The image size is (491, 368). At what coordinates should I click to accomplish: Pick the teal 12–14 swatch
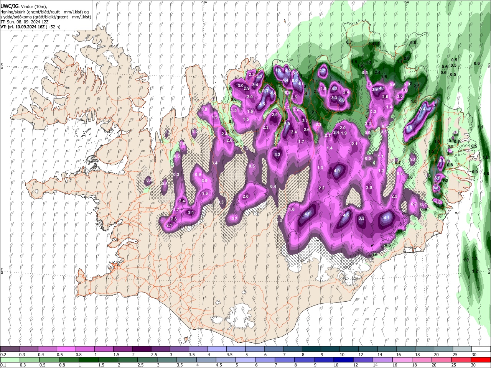pyautogui.click(x=367, y=349)
